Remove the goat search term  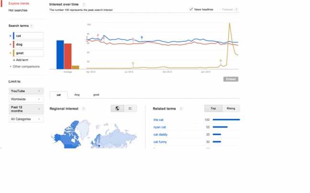(10, 53)
